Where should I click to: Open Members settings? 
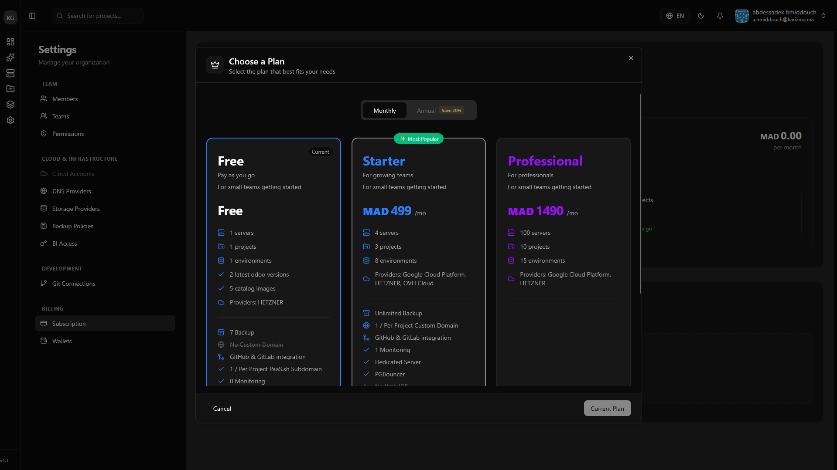tap(105, 99)
